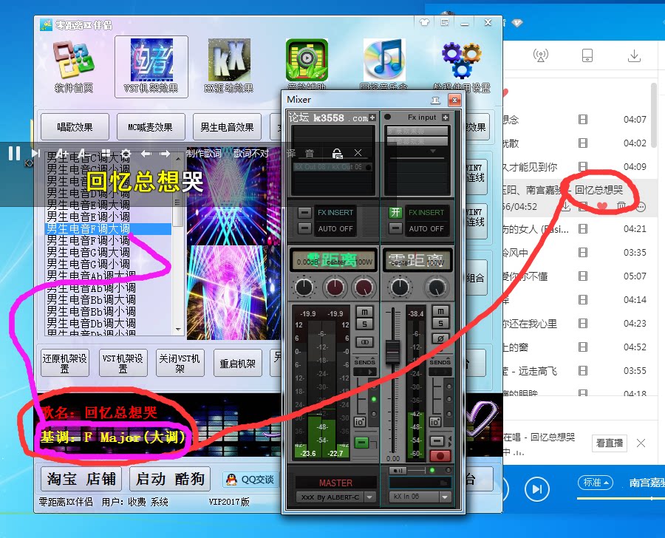Click the VST机架效果 rack effects icon

click(151, 63)
